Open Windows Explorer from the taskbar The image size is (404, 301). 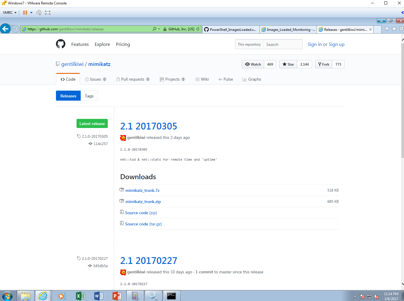[26, 296]
